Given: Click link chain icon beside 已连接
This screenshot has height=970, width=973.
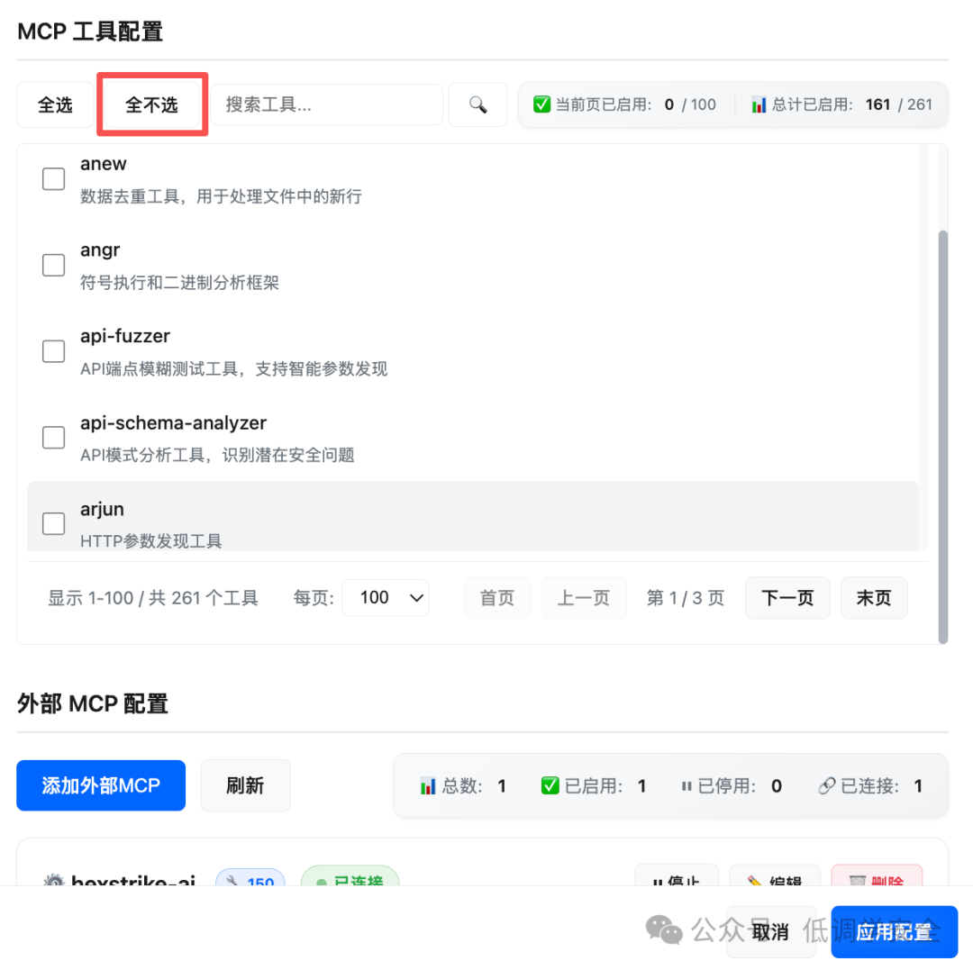Looking at the screenshot, I should 826,785.
